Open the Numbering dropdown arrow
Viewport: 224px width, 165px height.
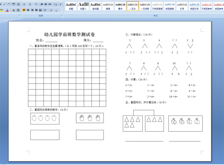coord(33,4)
